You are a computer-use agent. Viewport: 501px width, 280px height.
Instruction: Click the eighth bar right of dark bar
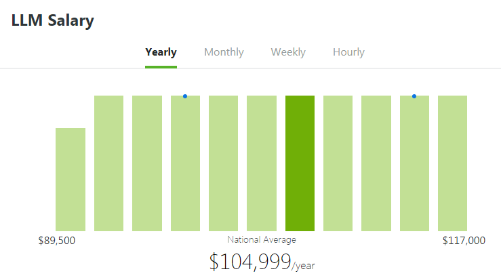tap(338, 163)
